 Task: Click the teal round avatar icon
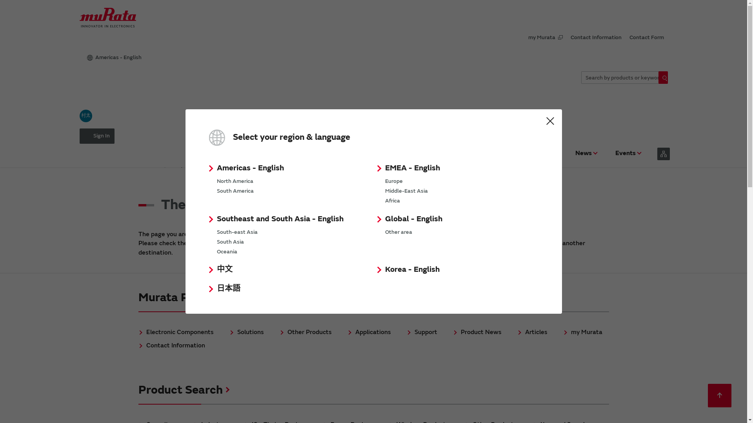[x=86, y=116]
